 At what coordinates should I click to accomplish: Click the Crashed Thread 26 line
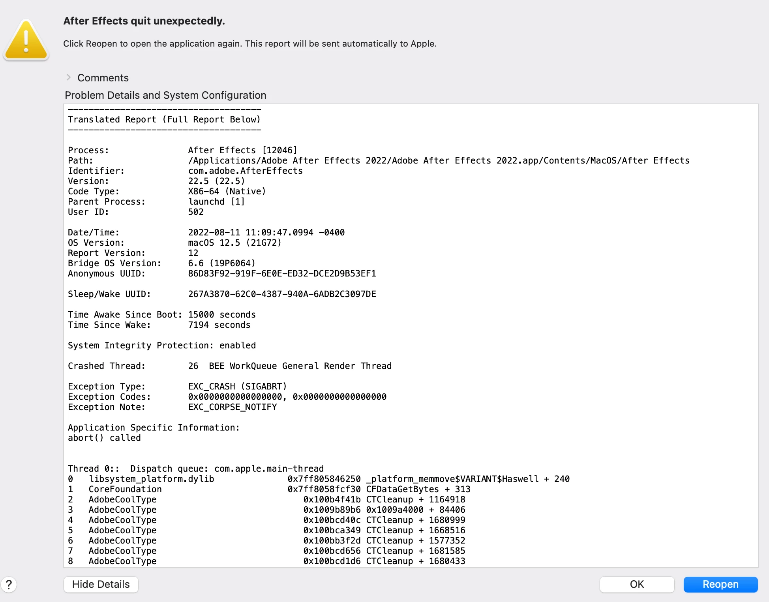(x=229, y=366)
